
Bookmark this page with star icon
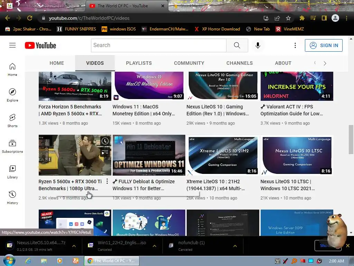pos(288,18)
